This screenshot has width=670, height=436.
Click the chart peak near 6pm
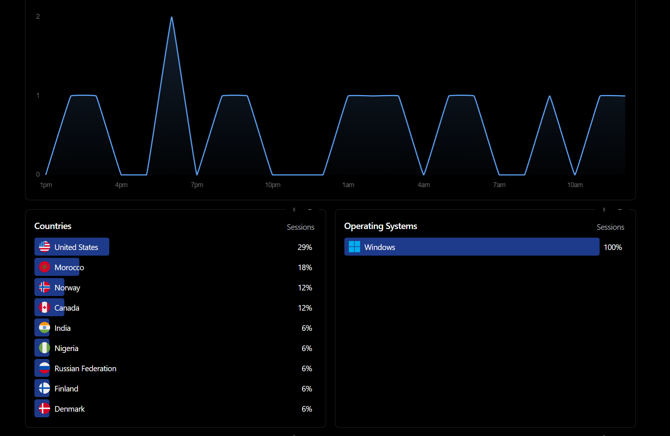(x=172, y=18)
